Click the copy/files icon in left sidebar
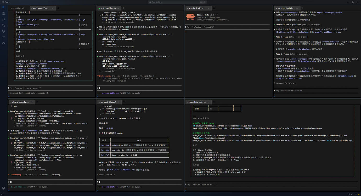The width and height of the screenshot is (361, 196). click(3, 19)
